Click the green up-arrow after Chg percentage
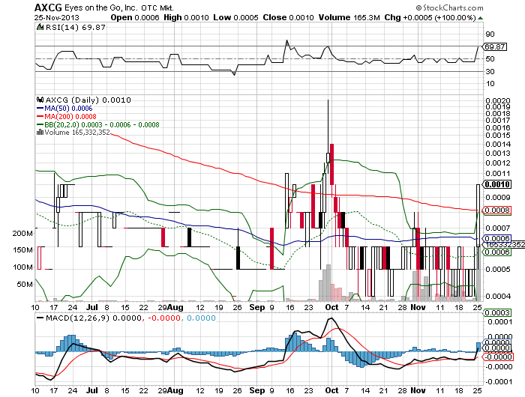This screenshot has width=525, height=397. (481, 18)
